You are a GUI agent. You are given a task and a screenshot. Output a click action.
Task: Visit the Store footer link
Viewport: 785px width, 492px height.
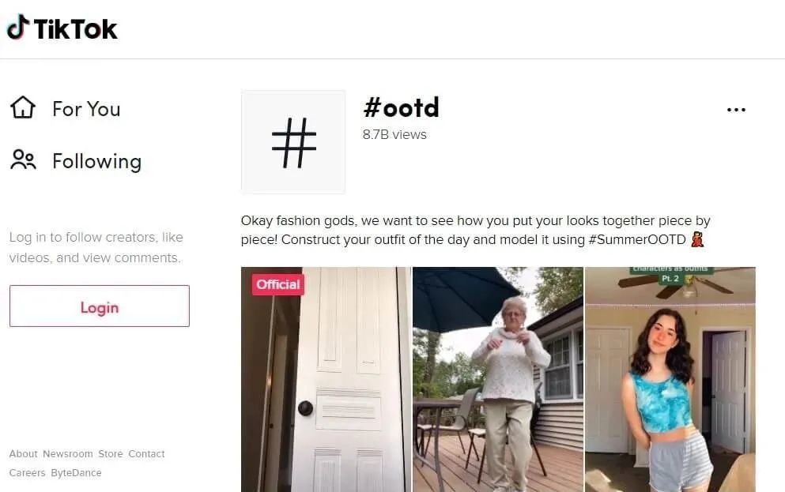coord(110,453)
